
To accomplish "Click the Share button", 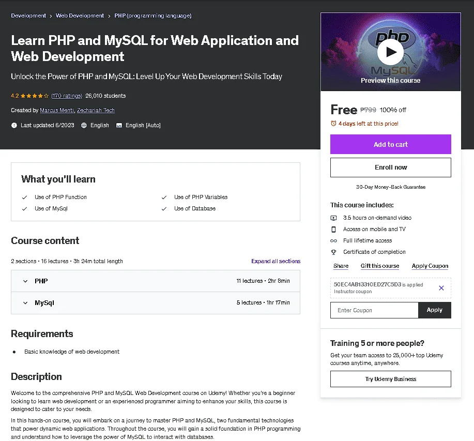I will 341,266.
